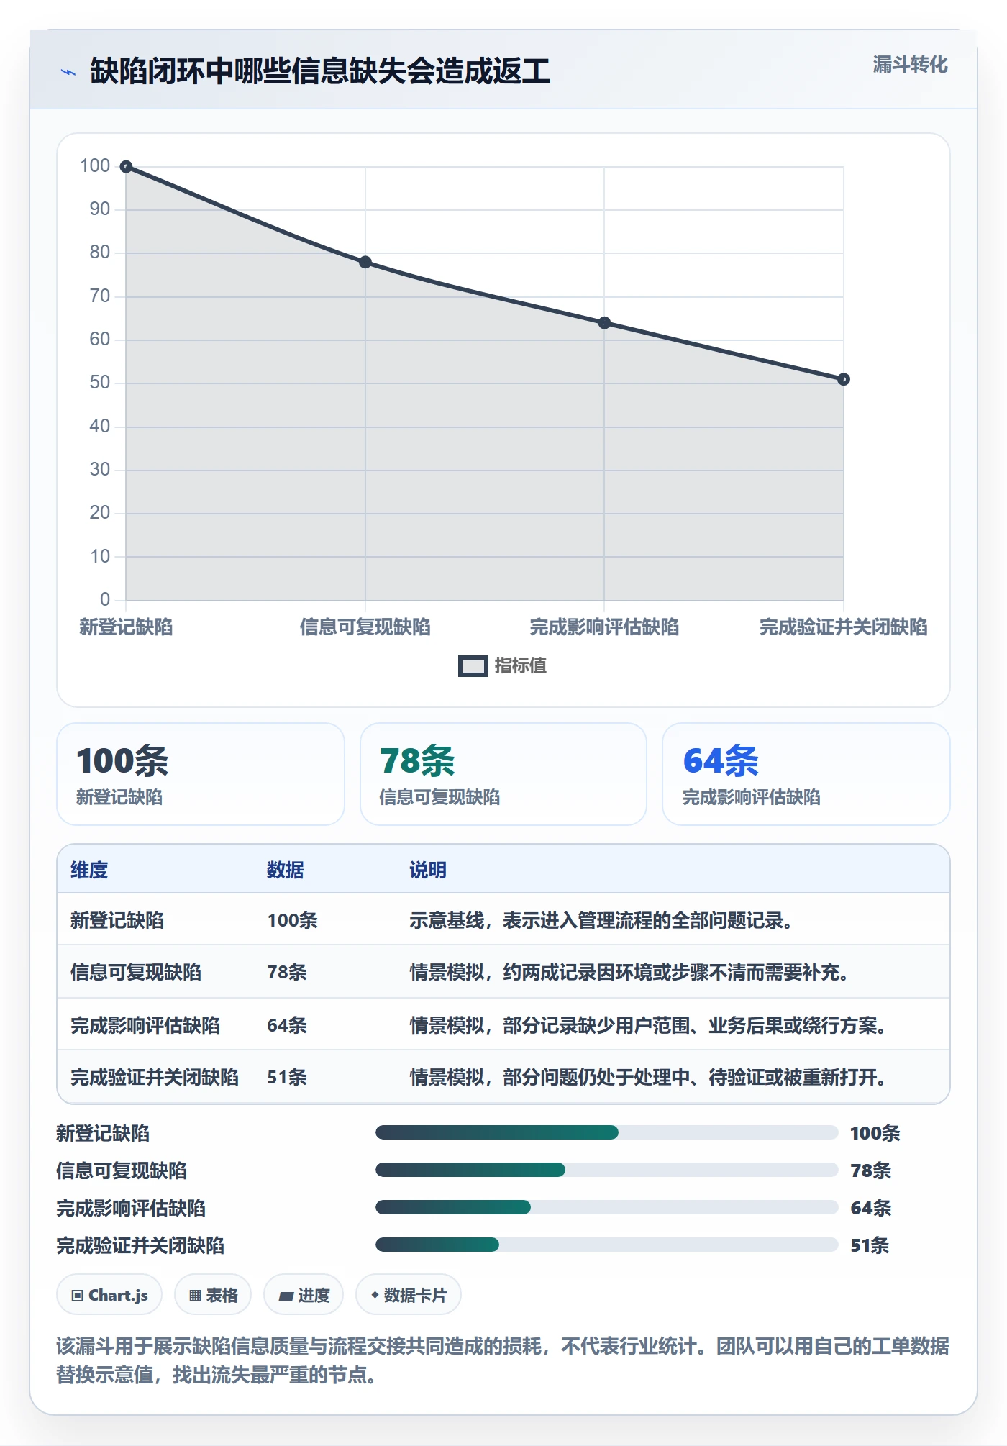
Task: Click the x-axis label 信息可复现缺陷
Action: click(x=365, y=627)
